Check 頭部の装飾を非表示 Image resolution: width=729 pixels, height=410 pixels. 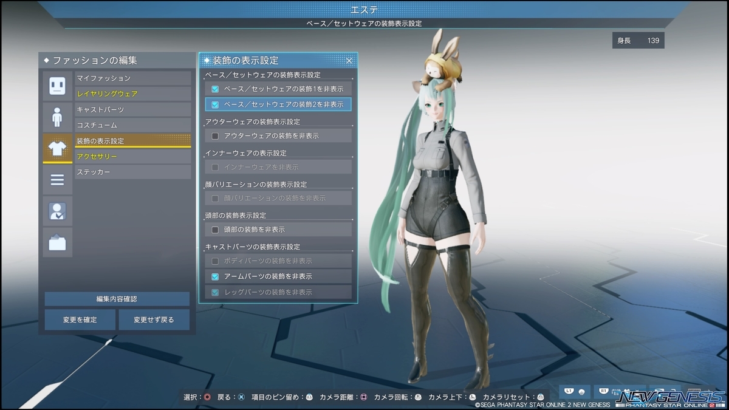[x=215, y=230]
